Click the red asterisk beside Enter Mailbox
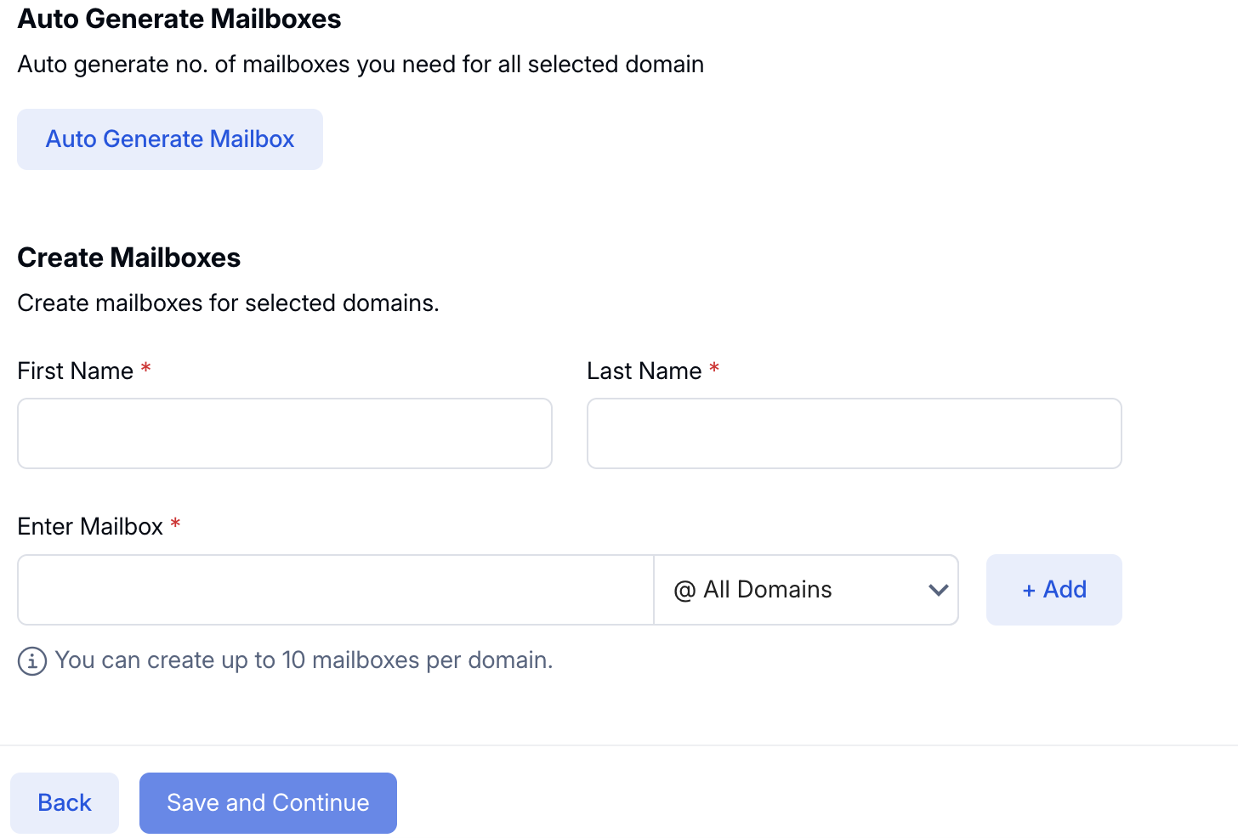The image size is (1238, 838). tap(175, 524)
